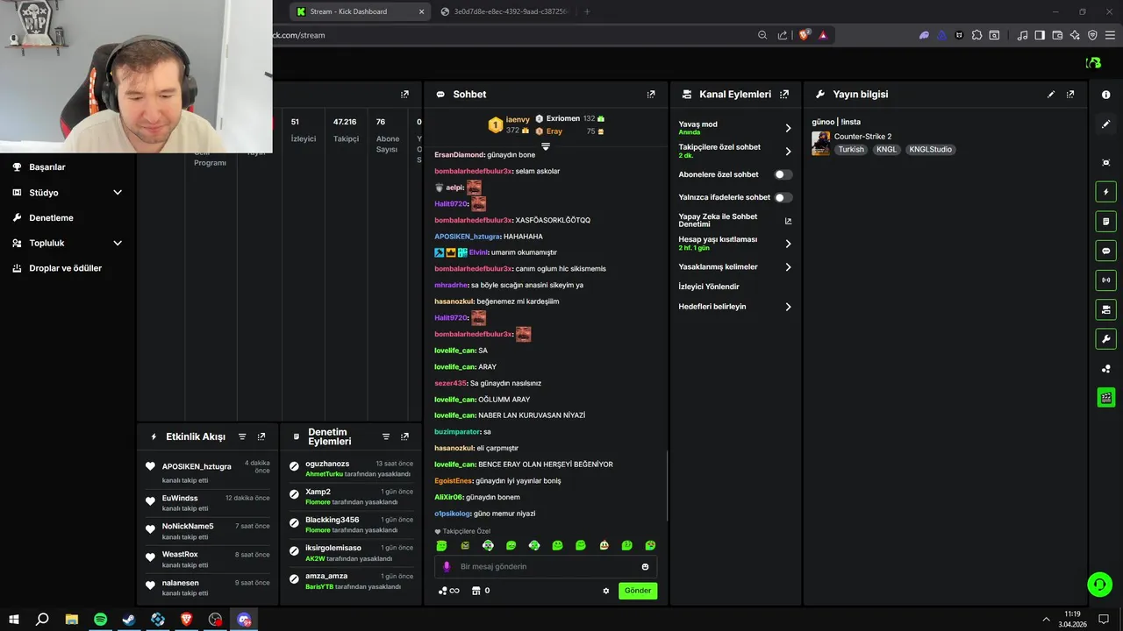Click username iaenvy in chat leaderboard
Image resolution: width=1123 pixels, height=631 pixels.
point(518,119)
